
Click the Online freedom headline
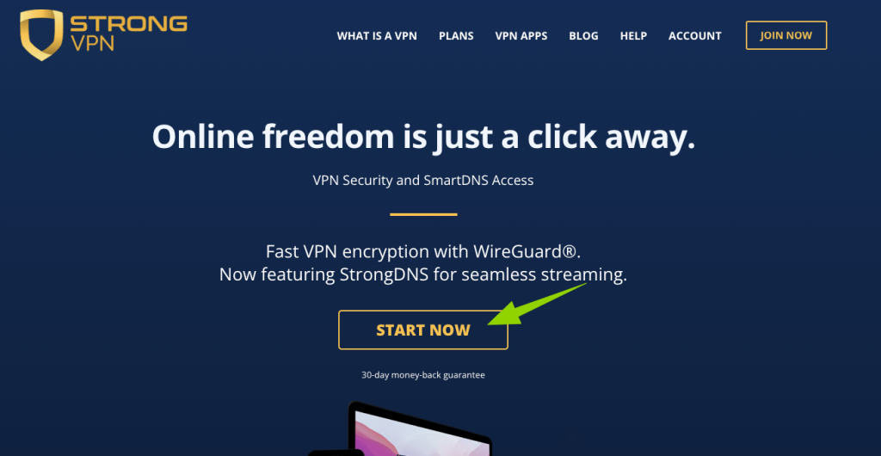coord(423,138)
